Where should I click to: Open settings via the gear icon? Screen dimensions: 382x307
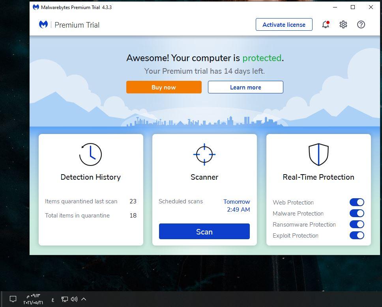(x=343, y=24)
